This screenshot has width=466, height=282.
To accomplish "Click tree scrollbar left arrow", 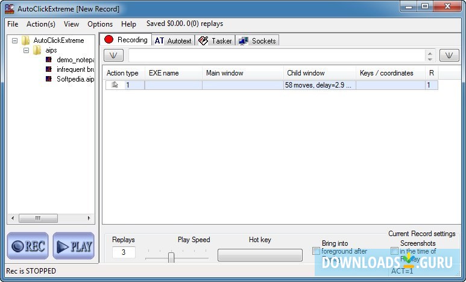I will [x=13, y=218].
